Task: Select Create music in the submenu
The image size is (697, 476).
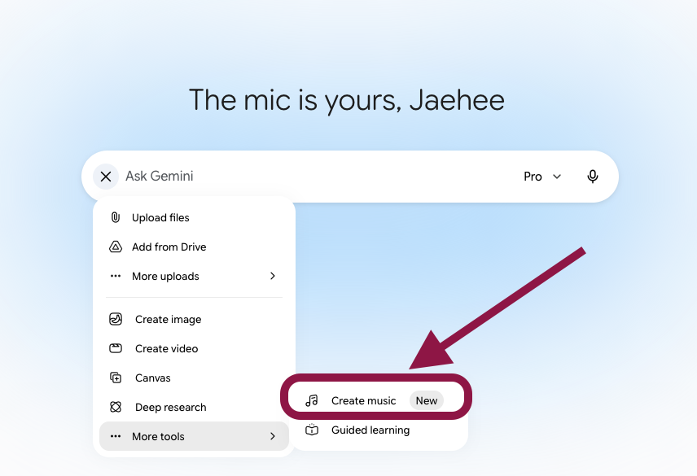Action: [x=376, y=400]
